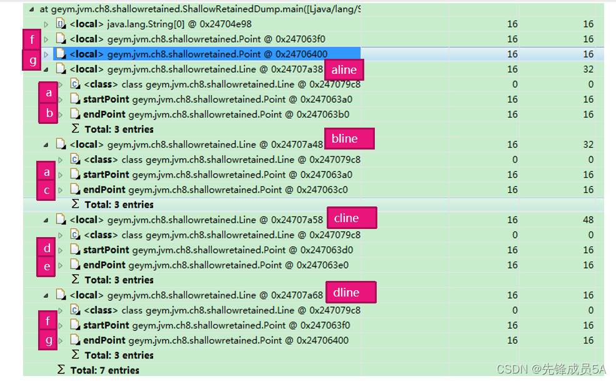Click the object icon of Line @ 0x24707a68
This screenshot has height=381, width=616.
(61, 295)
